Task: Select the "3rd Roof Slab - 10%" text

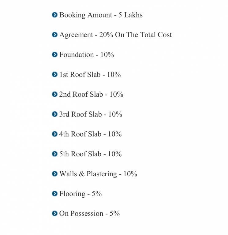Action: pos(91,114)
